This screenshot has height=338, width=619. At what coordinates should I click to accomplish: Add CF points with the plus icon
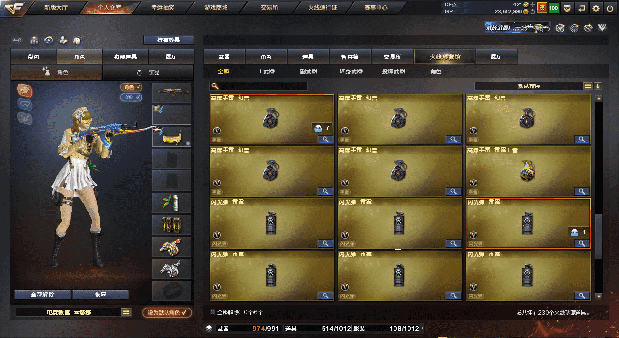click(x=532, y=4)
